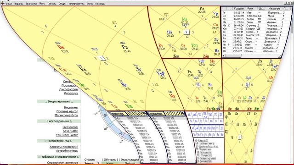The height and width of the screenshot is (165, 294).
Task: Open the Опции menu
Action: click(62, 4)
